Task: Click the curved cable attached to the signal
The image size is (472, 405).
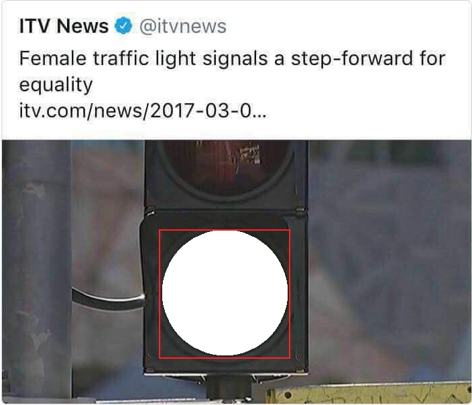Action: tap(109, 299)
